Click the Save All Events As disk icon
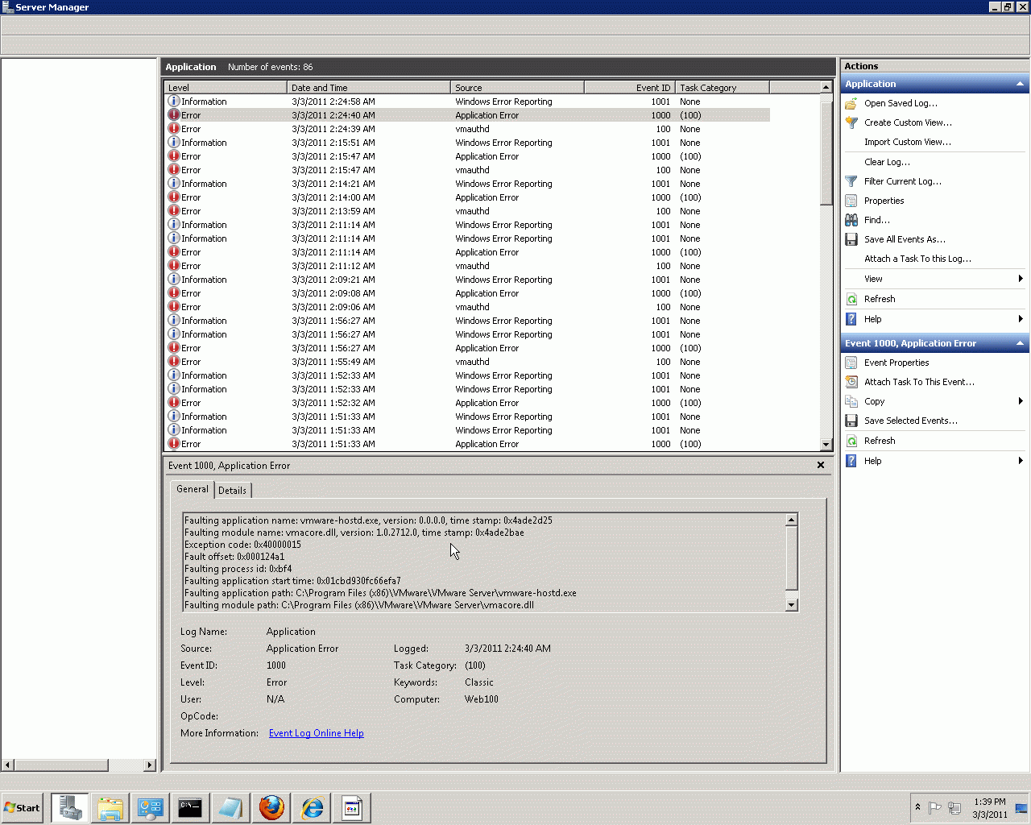This screenshot has height=825, width=1031. [851, 239]
